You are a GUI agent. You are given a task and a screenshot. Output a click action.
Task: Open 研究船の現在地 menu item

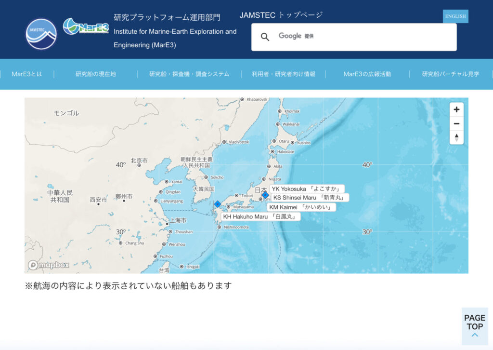click(x=95, y=74)
